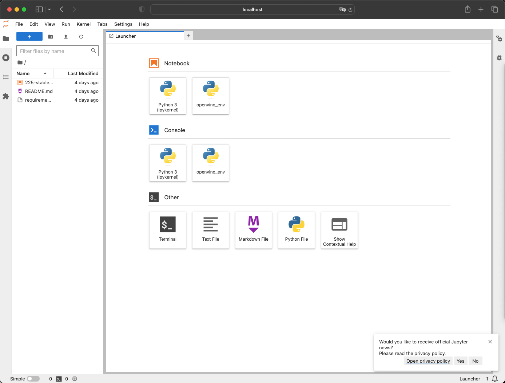Open Debugger panel in right sidebar
The height and width of the screenshot is (383, 505).
[x=499, y=58]
